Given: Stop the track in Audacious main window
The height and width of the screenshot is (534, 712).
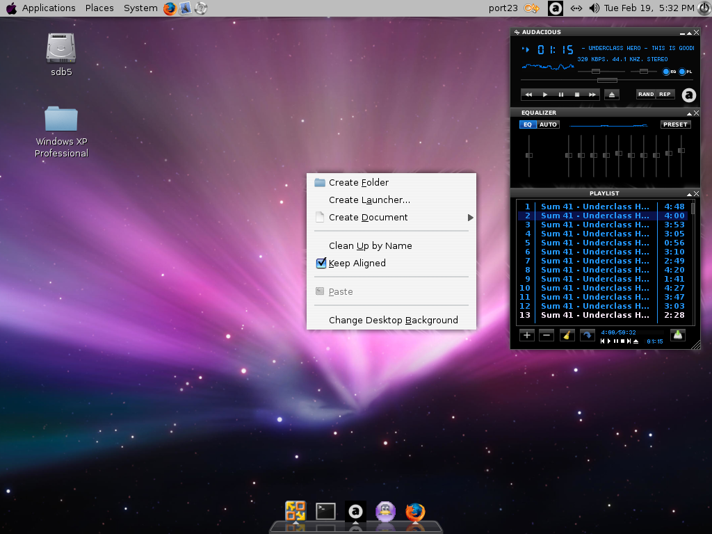Looking at the screenshot, I should click(x=576, y=95).
